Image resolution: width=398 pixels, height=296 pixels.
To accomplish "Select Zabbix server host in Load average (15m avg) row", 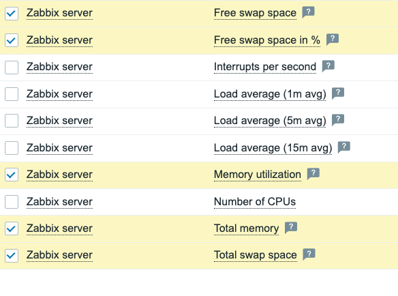I will point(59,148).
